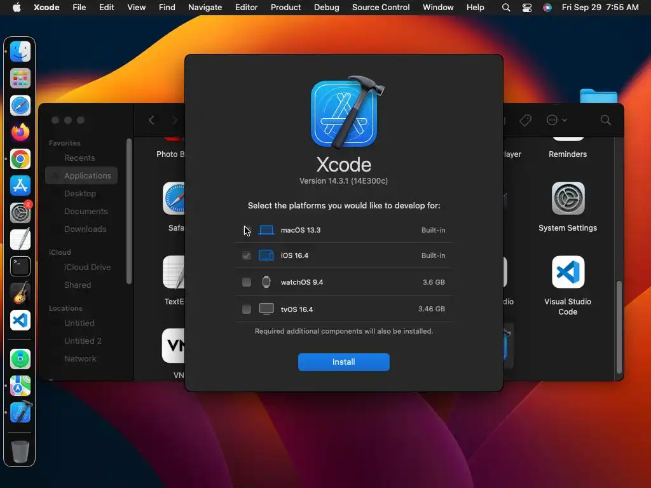Click the Finder sidebar scrollbar

pyautogui.click(x=129, y=212)
